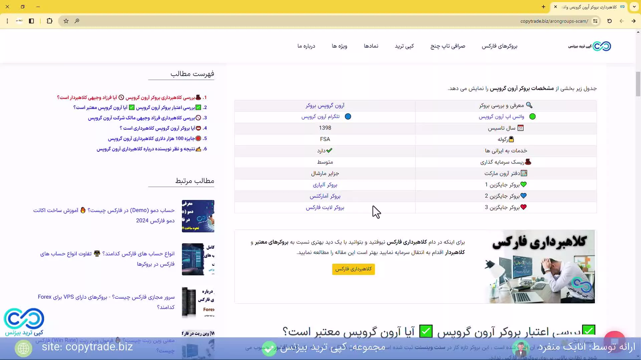Click the green heart beside بروکر جایگزین 1
Image resolution: width=641 pixels, height=360 pixels.
pyautogui.click(x=523, y=184)
